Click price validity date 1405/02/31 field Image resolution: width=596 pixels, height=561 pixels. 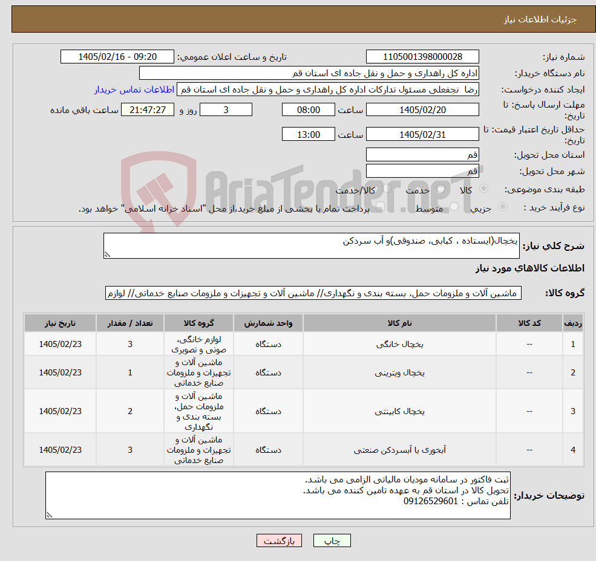[x=422, y=134]
